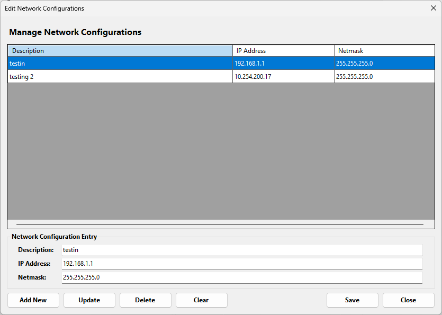Sort by the IP Address column header
Screen dimensions: 442x315
point(284,51)
